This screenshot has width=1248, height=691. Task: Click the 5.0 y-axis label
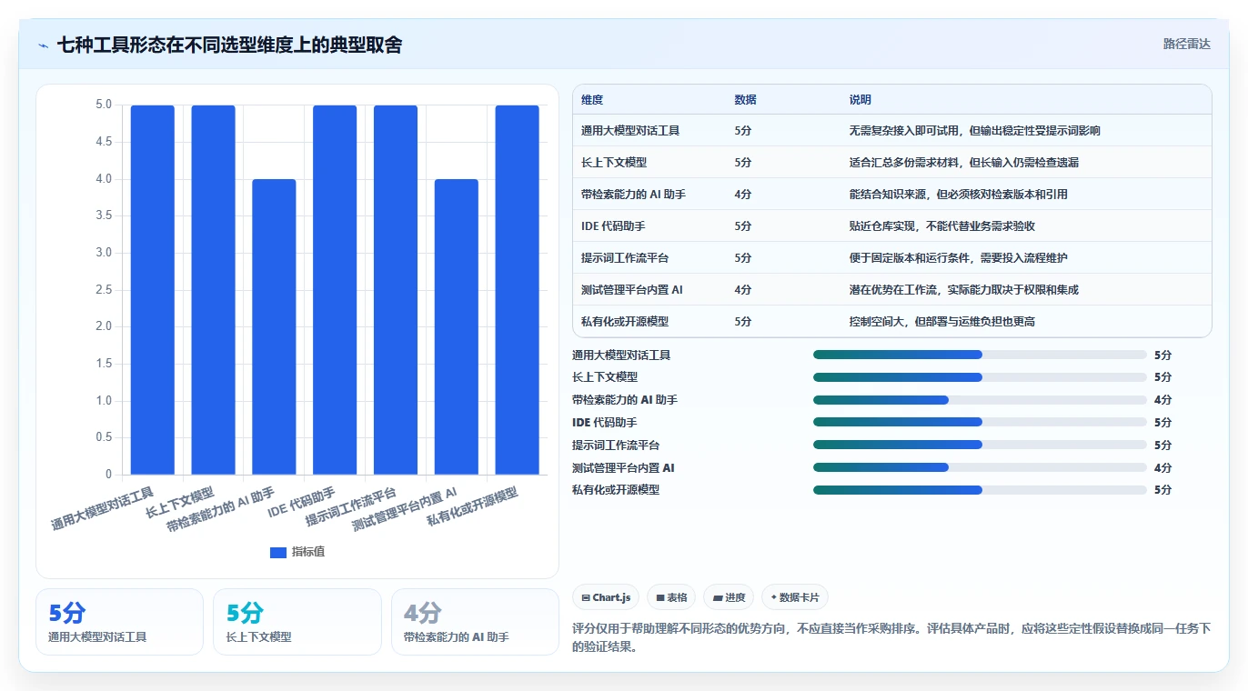pyautogui.click(x=104, y=105)
